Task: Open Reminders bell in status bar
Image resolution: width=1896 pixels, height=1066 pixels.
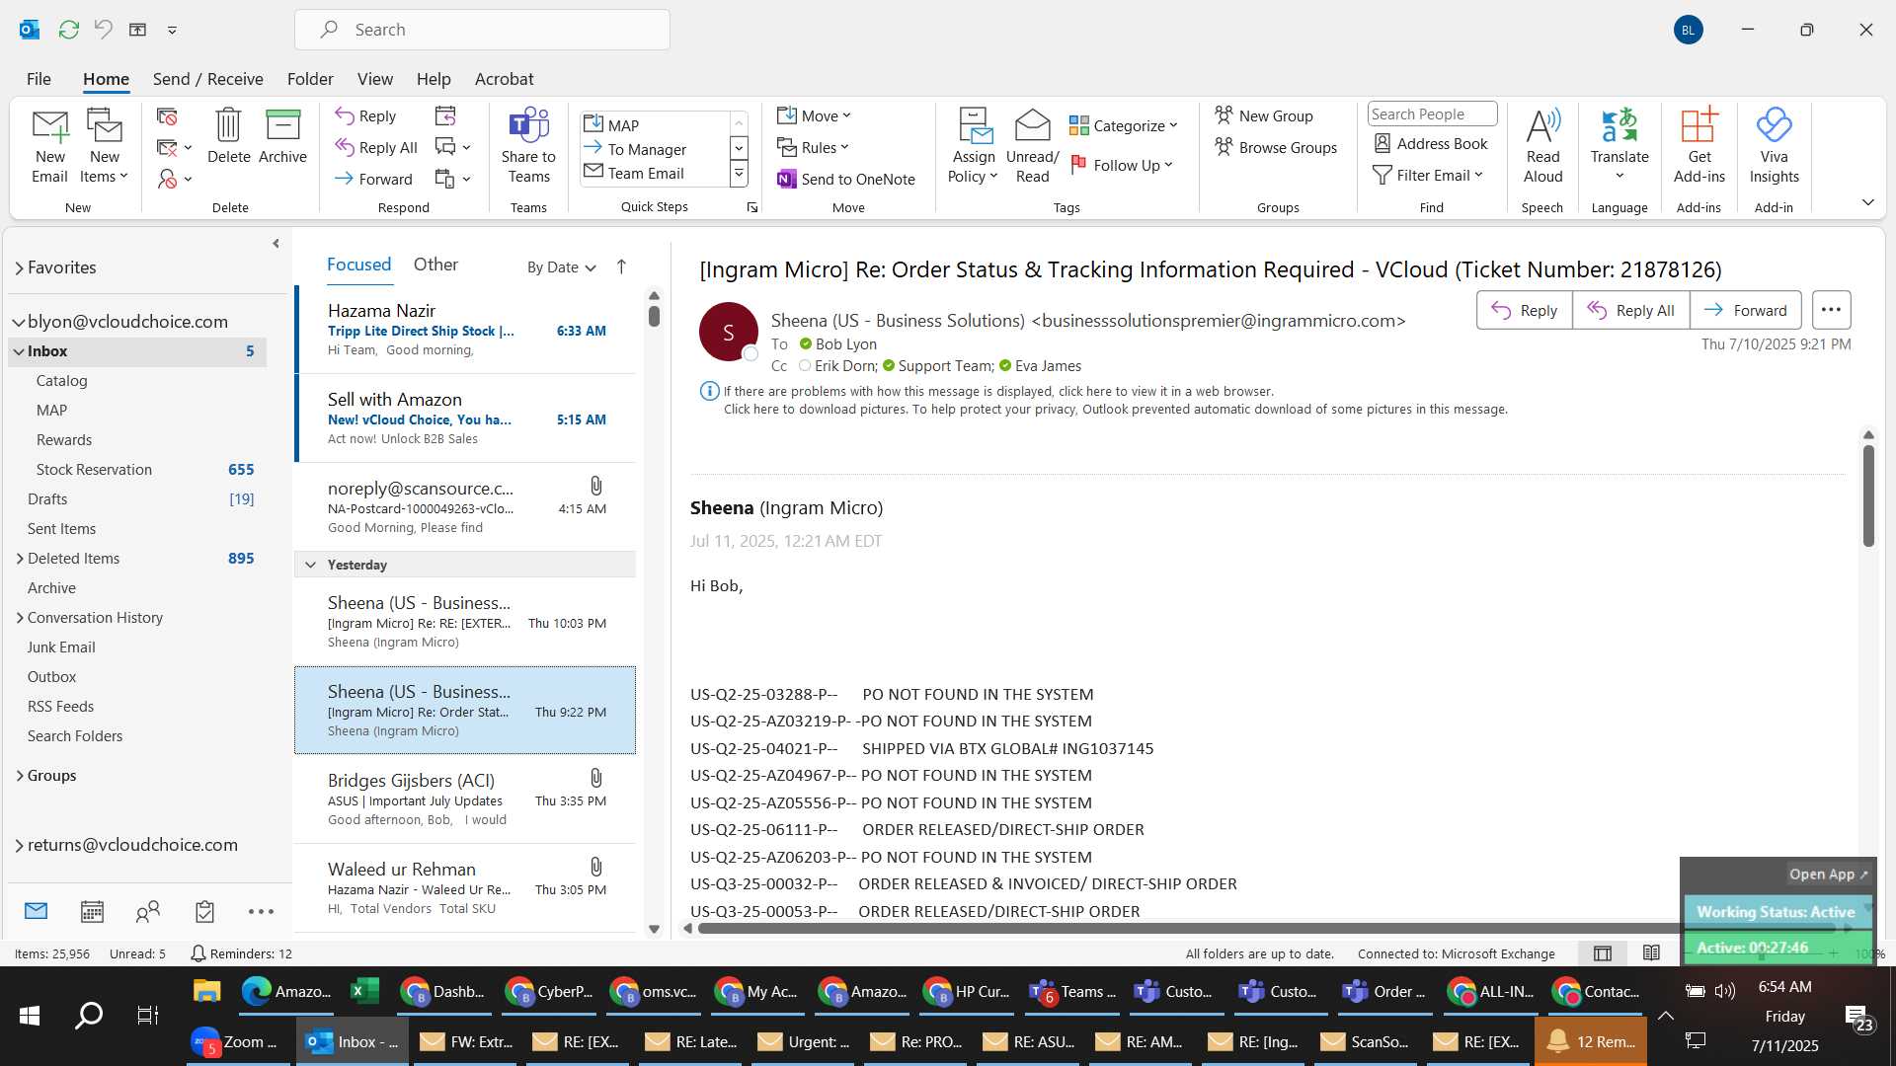Action: [x=241, y=953]
